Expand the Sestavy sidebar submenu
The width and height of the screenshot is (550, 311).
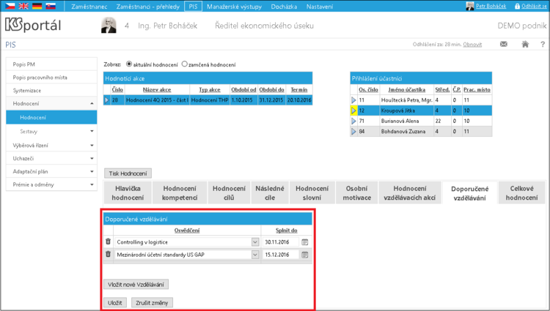[x=92, y=131]
